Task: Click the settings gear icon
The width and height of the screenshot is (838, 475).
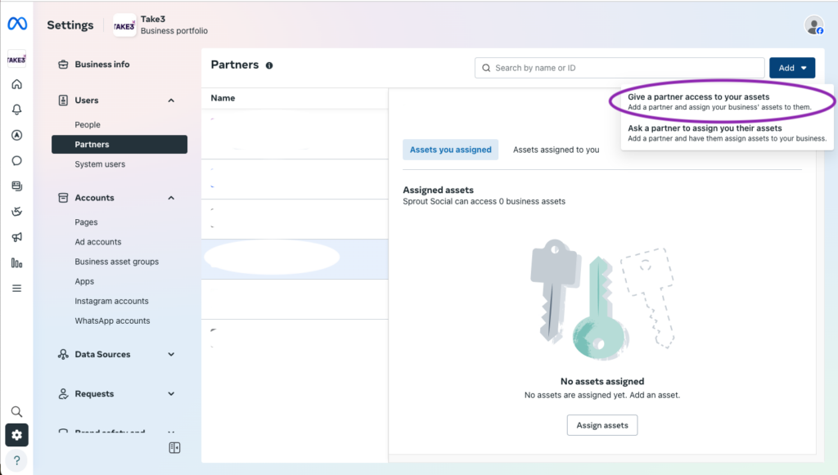Action: point(16,435)
